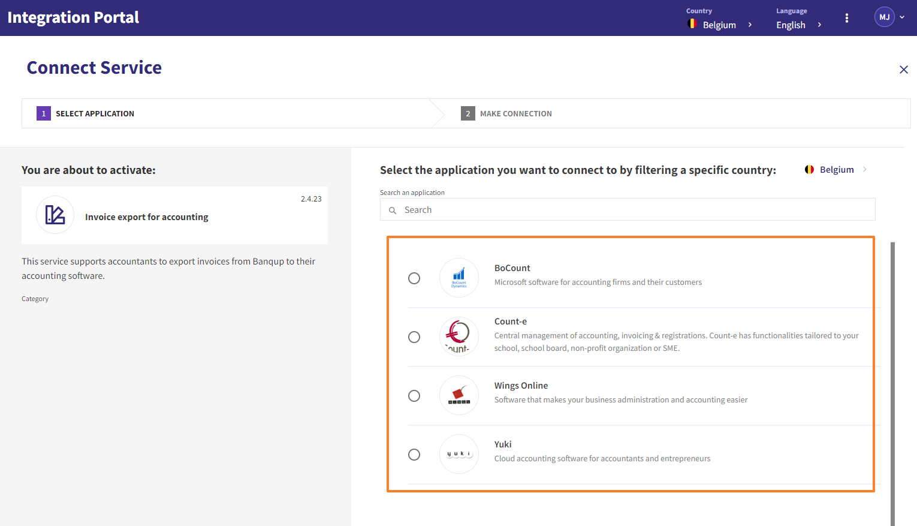The image size is (917, 526).
Task: Expand the user account dropdown arrow
Action: [x=902, y=17]
